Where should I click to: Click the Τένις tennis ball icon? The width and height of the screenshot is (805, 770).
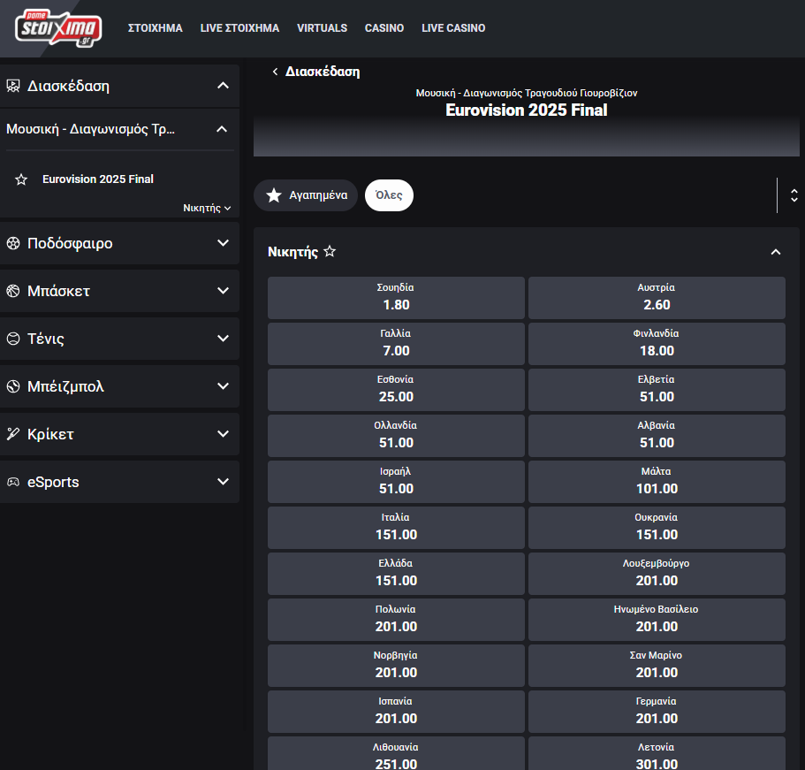tap(13, 339)
